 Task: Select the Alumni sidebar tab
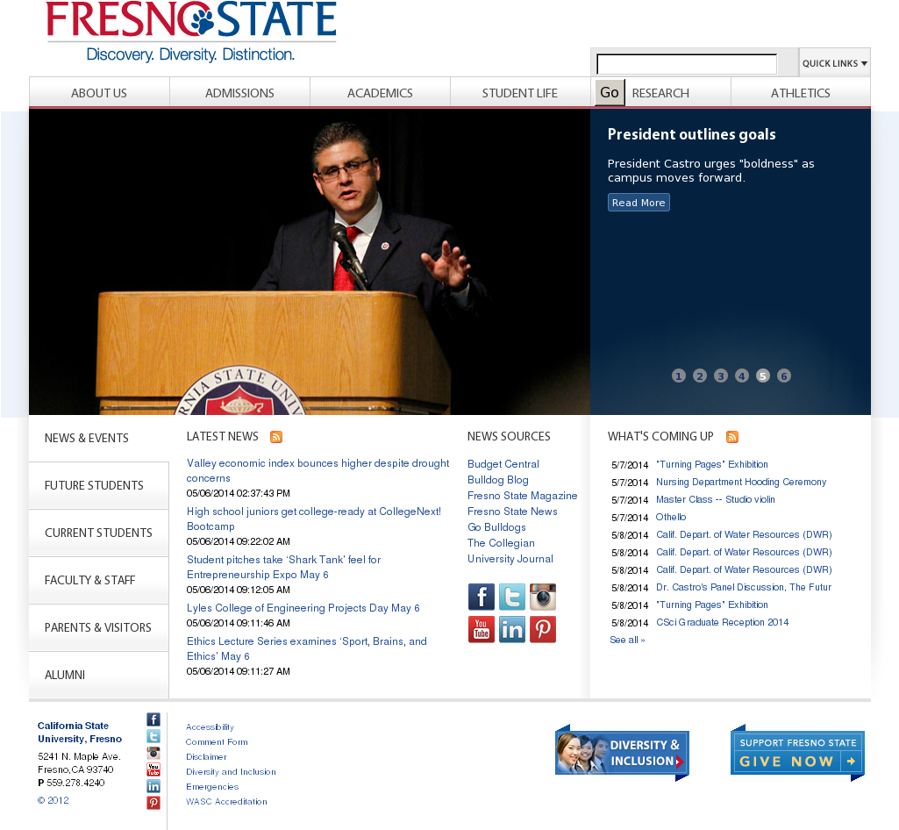[98, 675]
